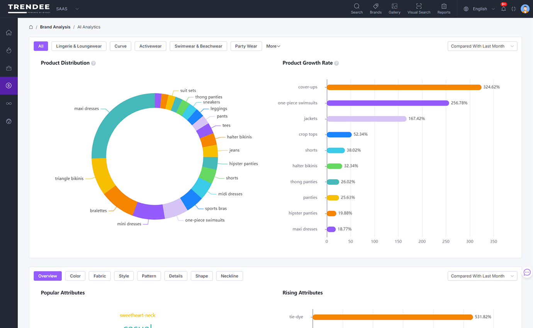The image size is (533, 328).
Task: Switch to the Fabric tab
Action: click(x=100, y=276)
